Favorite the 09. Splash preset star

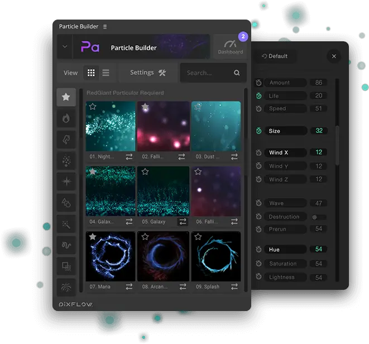pos(198,236)
